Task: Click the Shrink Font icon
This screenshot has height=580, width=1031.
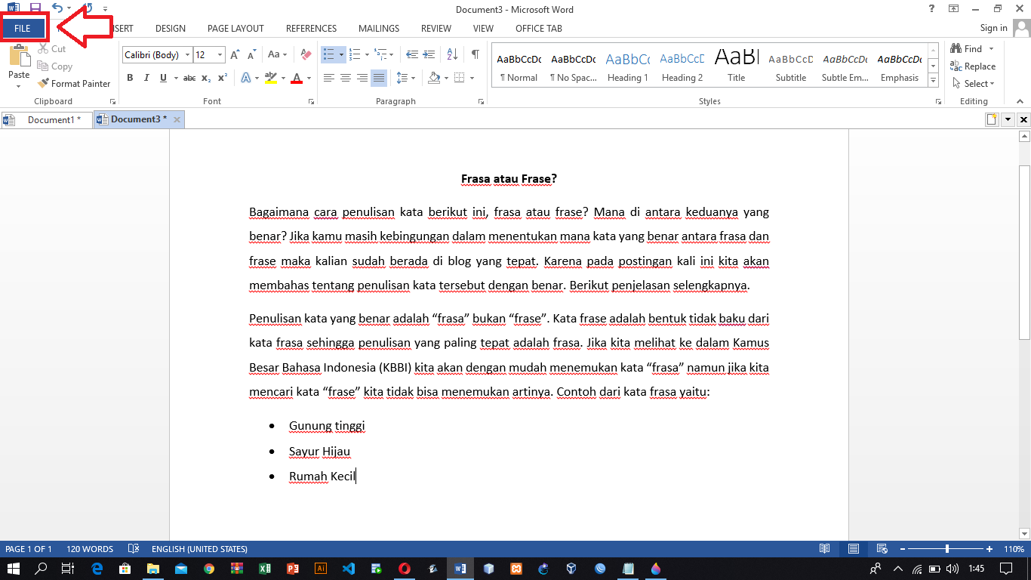Action: point(251,55)
